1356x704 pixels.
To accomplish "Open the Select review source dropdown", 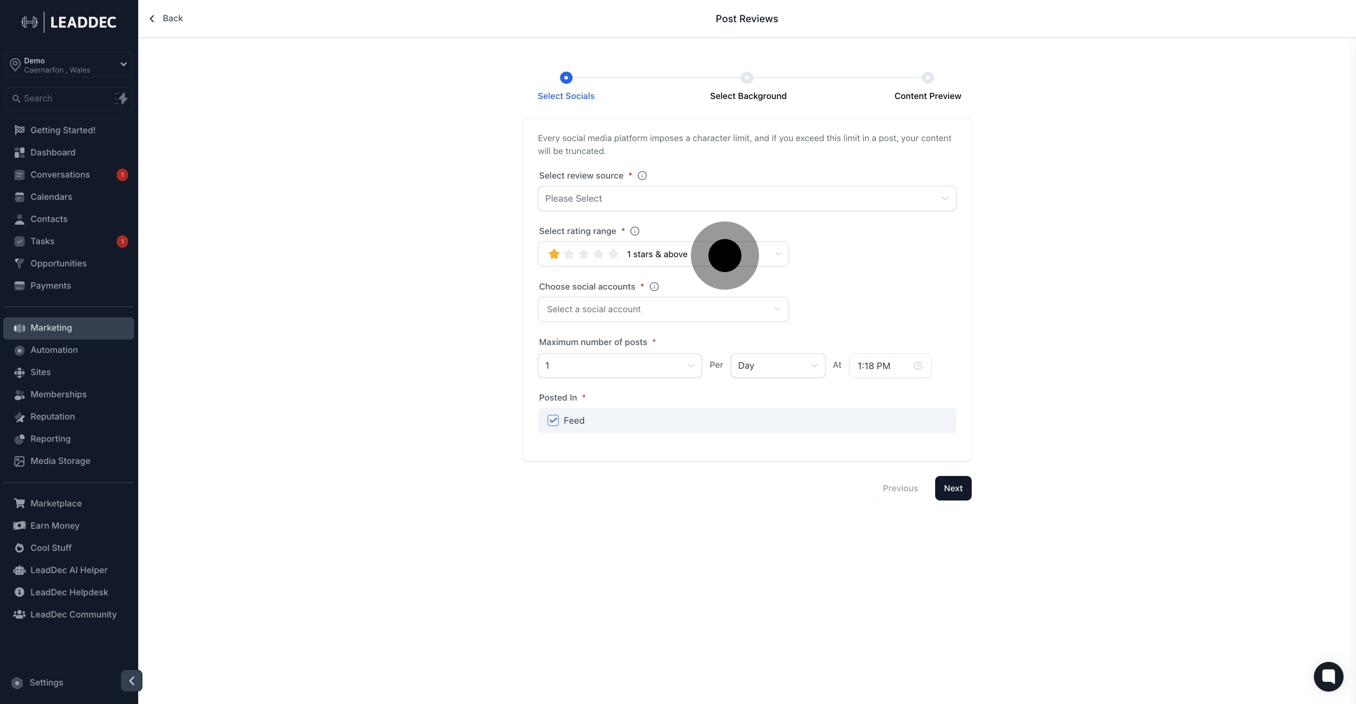I will 746,198.
